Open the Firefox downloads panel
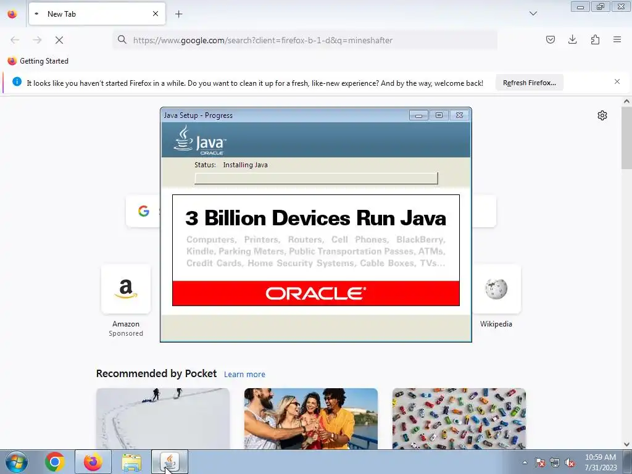This screenshot has height=474, width=632. [572, 39]
